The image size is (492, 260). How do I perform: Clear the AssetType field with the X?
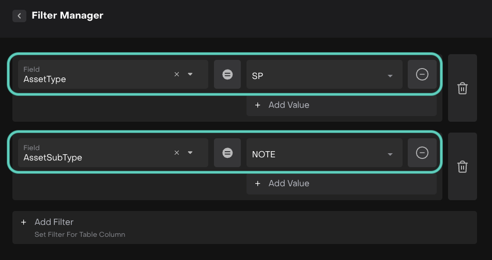[x=177, y=74]
